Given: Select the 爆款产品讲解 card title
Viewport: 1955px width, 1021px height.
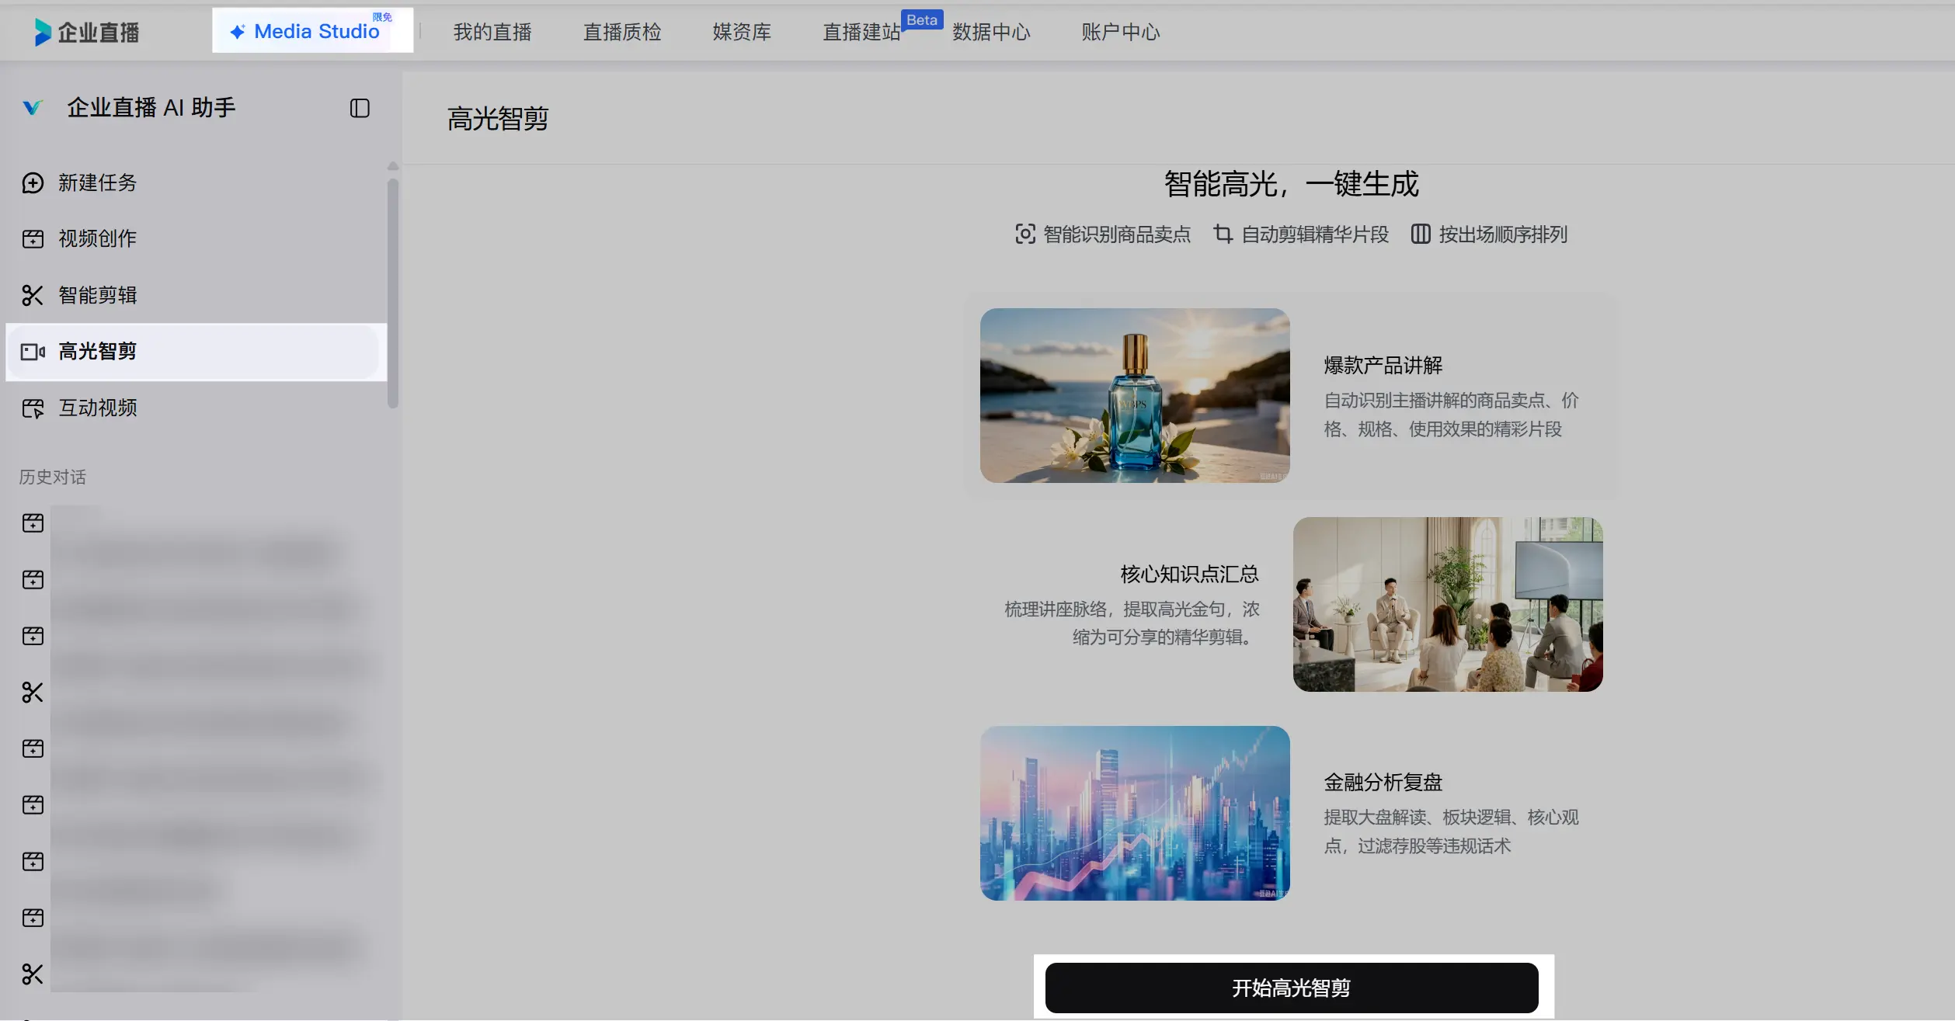Looking at the screenshot, I should pyautogui.click(x=1383, y=365).
